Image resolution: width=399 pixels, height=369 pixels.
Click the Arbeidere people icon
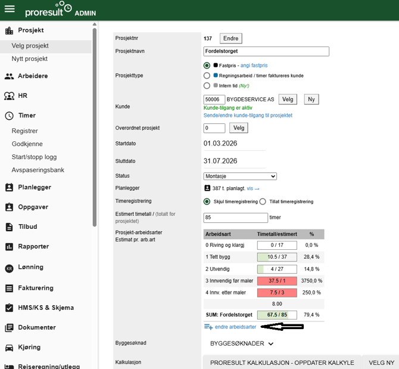9,76
